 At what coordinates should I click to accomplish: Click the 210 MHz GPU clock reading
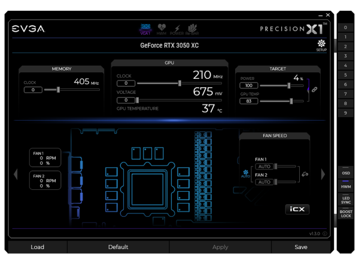point(208,75)
